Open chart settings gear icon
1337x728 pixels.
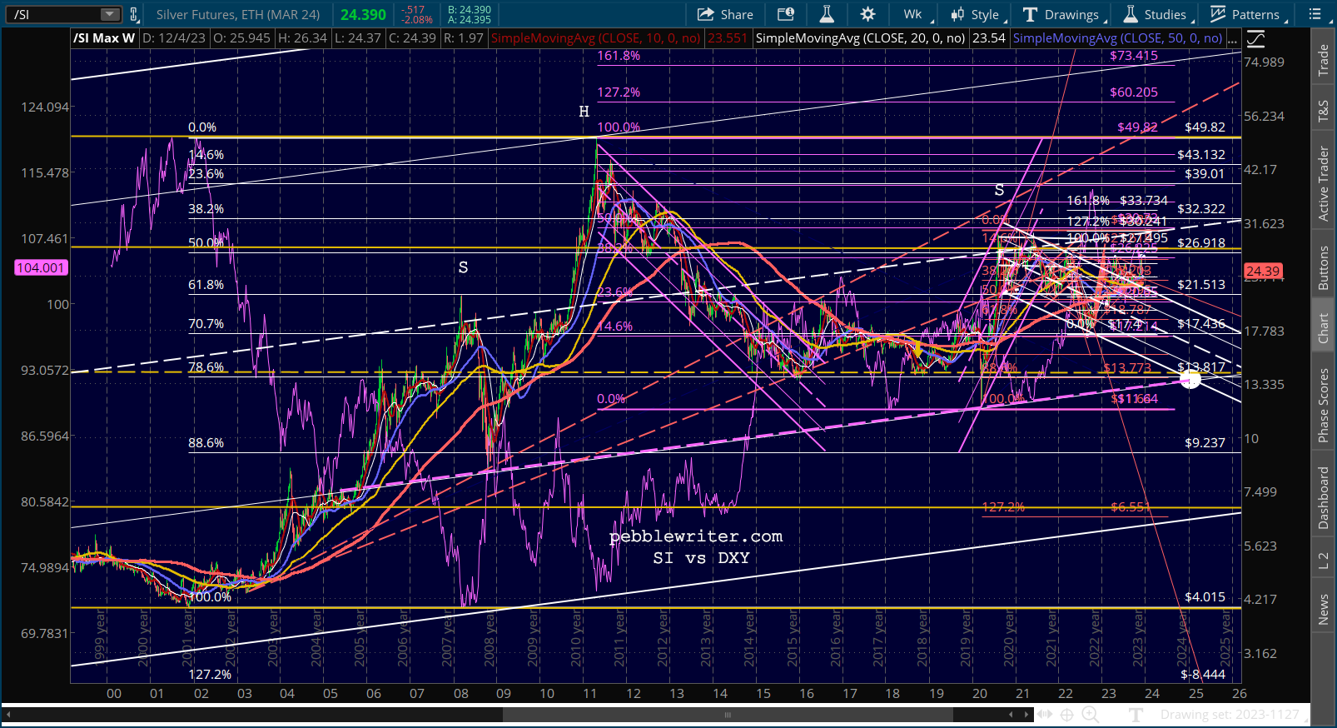click(x=867, y=14)
